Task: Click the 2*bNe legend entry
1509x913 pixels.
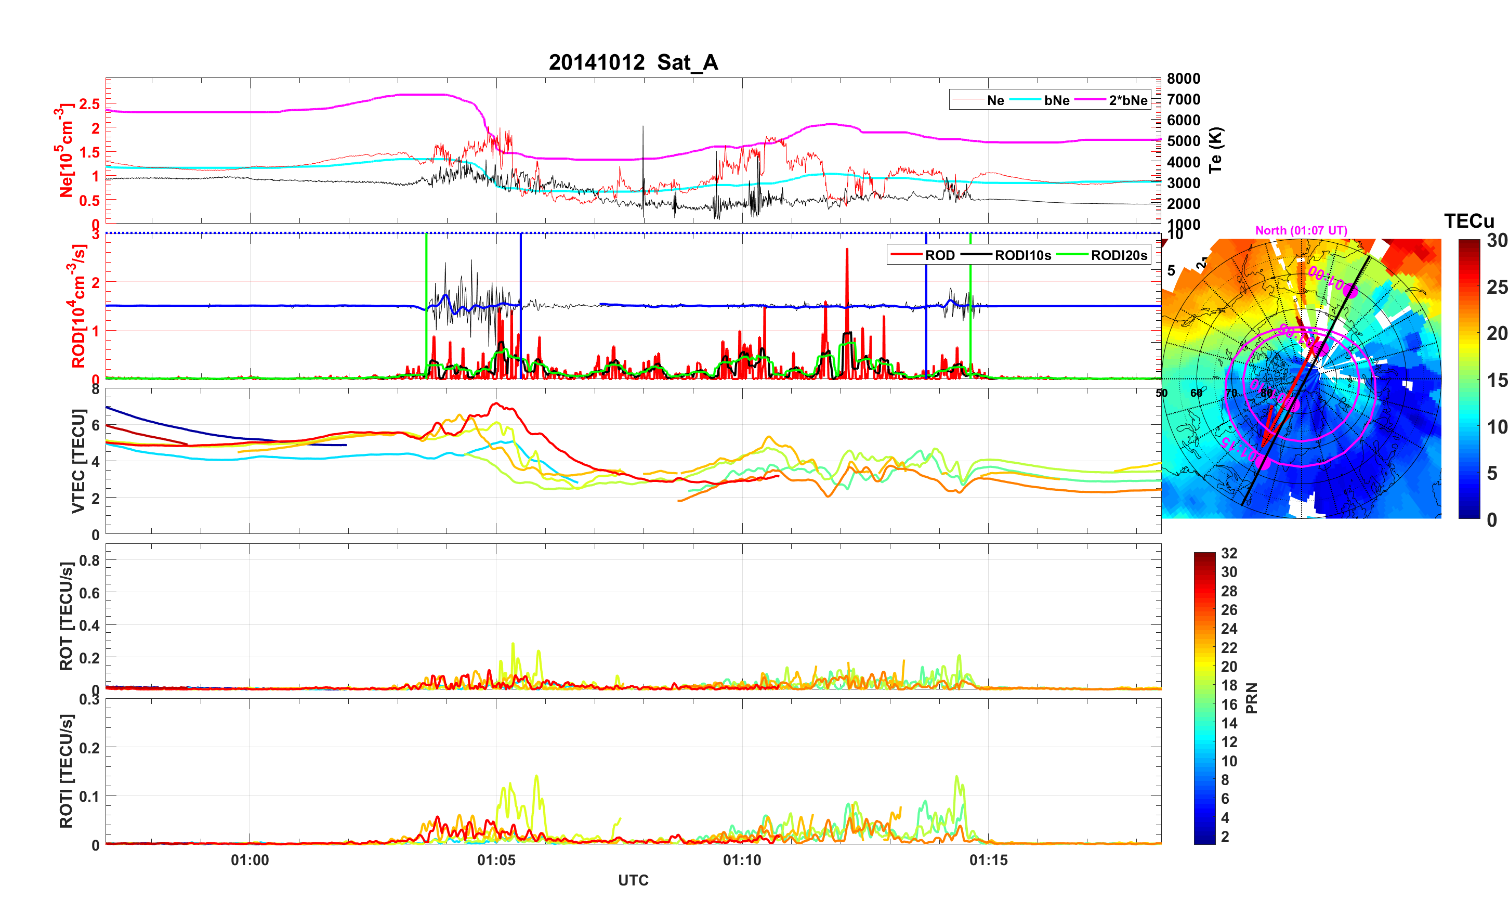Action: point(1127,100)
